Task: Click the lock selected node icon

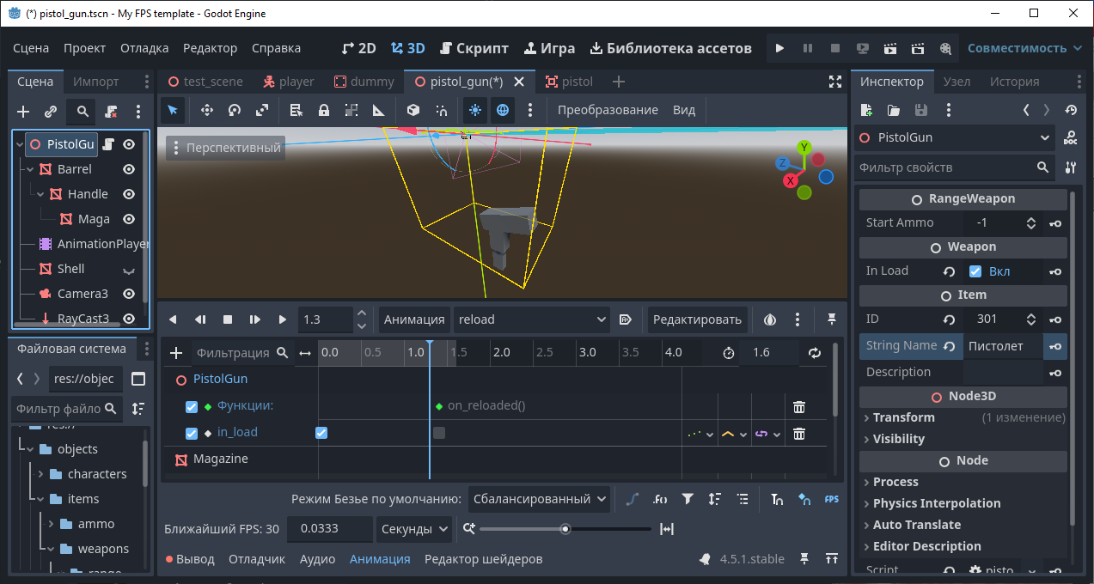Action: [324, 110]
